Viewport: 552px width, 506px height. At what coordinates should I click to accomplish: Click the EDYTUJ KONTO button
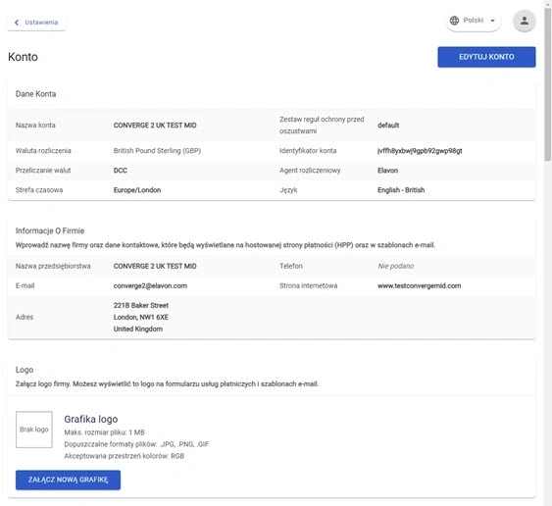coord(486,57)
